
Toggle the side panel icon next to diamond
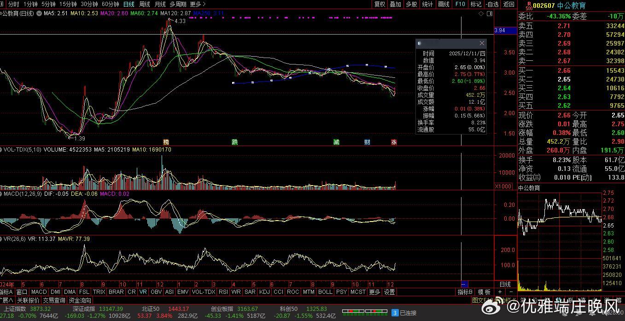[x=489, y=14]
